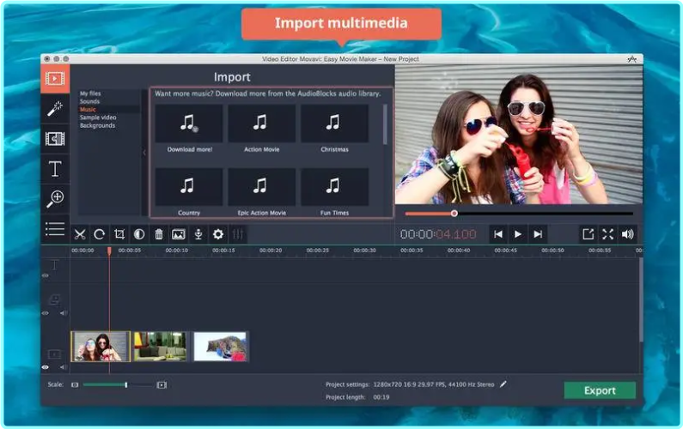Click Project length value 00:19
This screenshot has height=429, width=683.
coord(381,397)
